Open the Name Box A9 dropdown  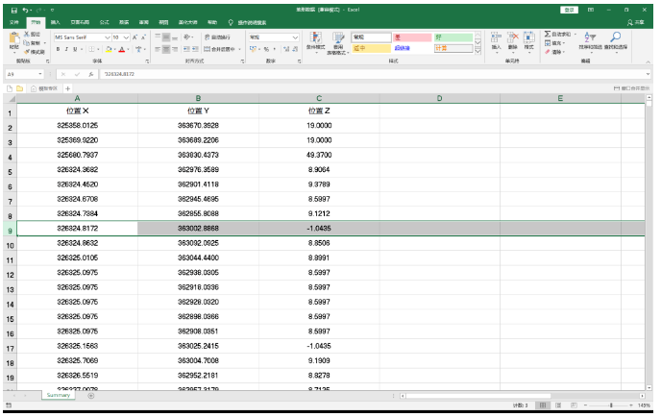tap(40, 74)
